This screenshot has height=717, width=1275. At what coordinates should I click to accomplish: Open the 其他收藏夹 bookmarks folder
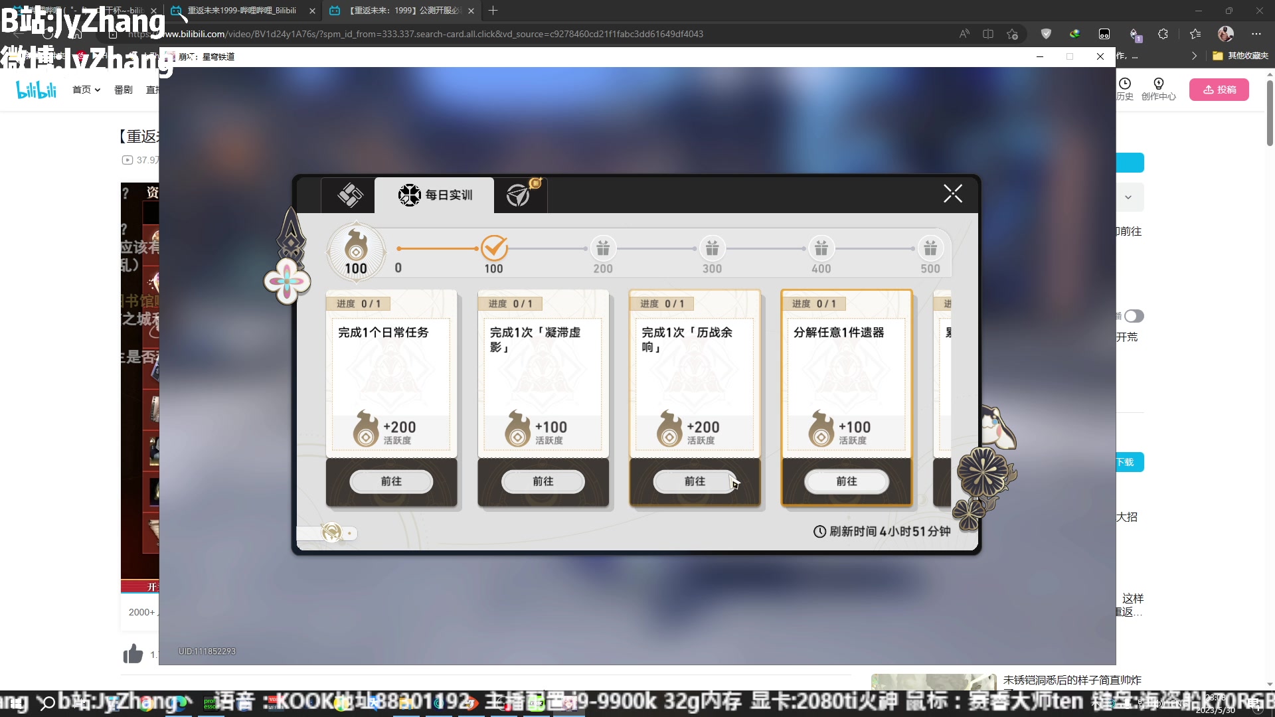coord(1240,56)
